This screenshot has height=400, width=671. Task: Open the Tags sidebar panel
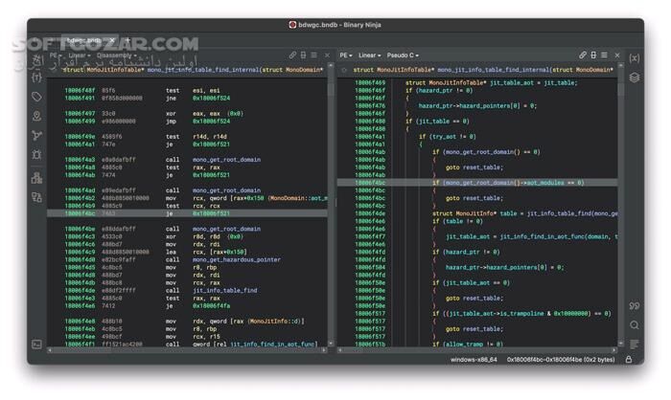pyautogui.click(x=36, y=97)
